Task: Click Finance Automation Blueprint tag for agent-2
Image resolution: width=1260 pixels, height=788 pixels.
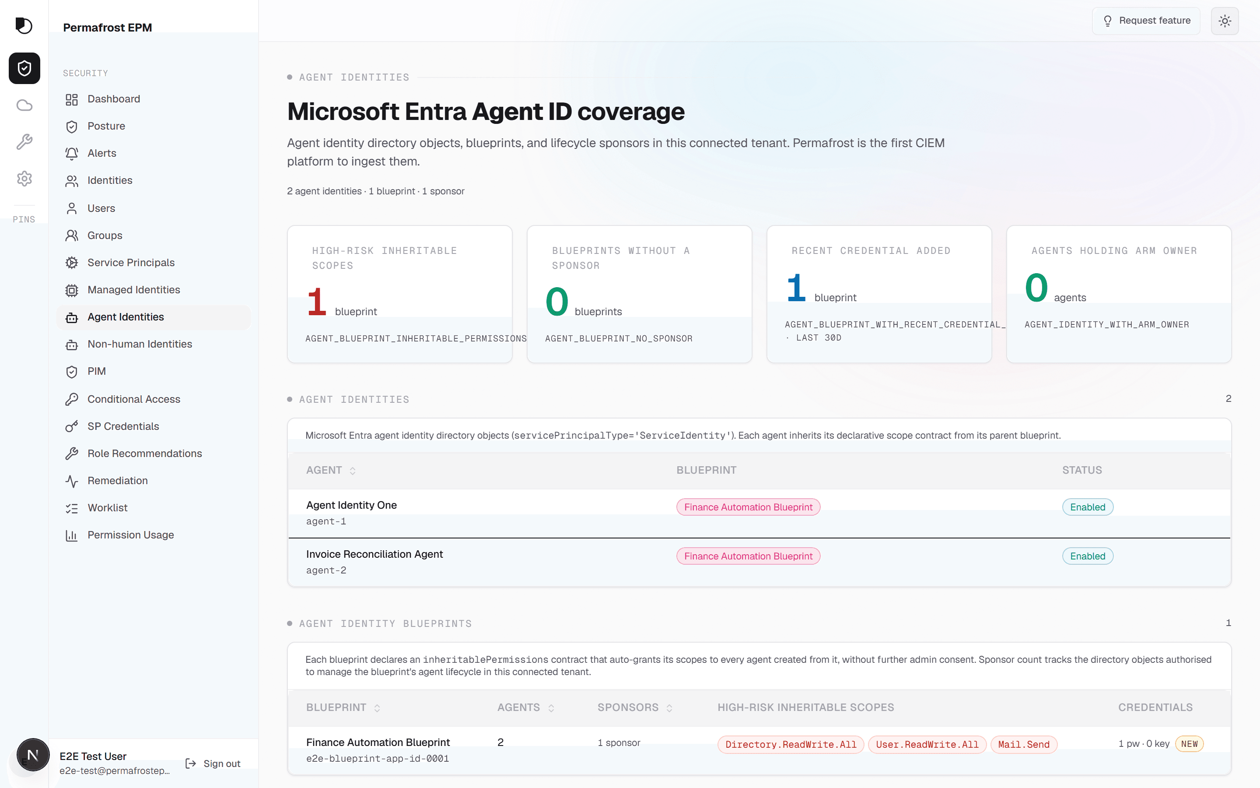Action: 748,556
